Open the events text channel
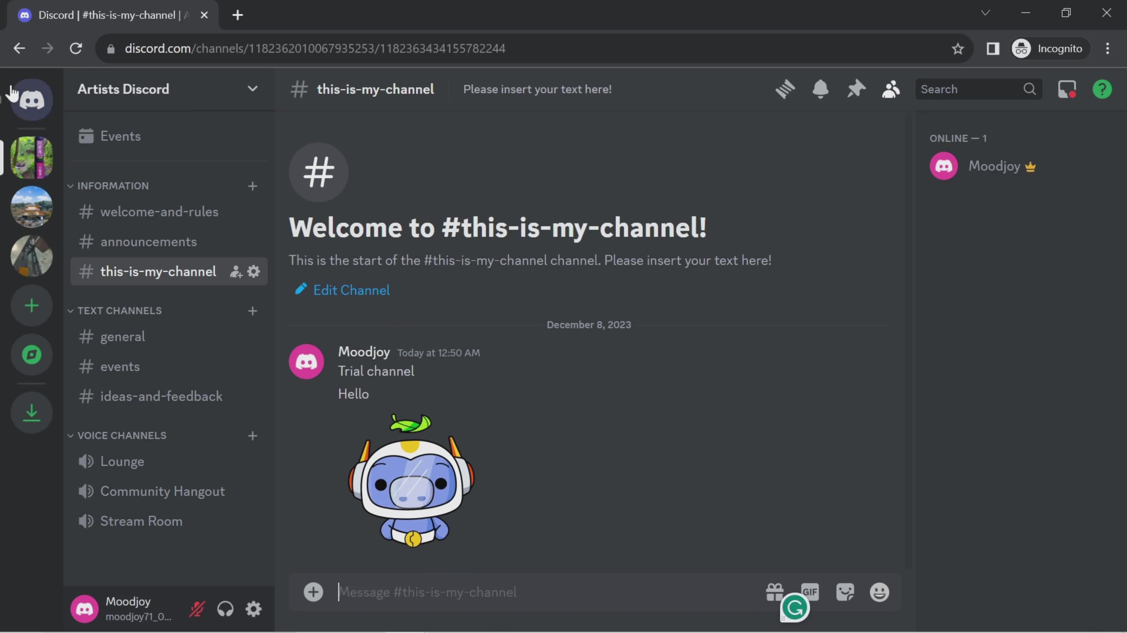The width and height of the screenshot is (1127, 633). tap(169, 367)
